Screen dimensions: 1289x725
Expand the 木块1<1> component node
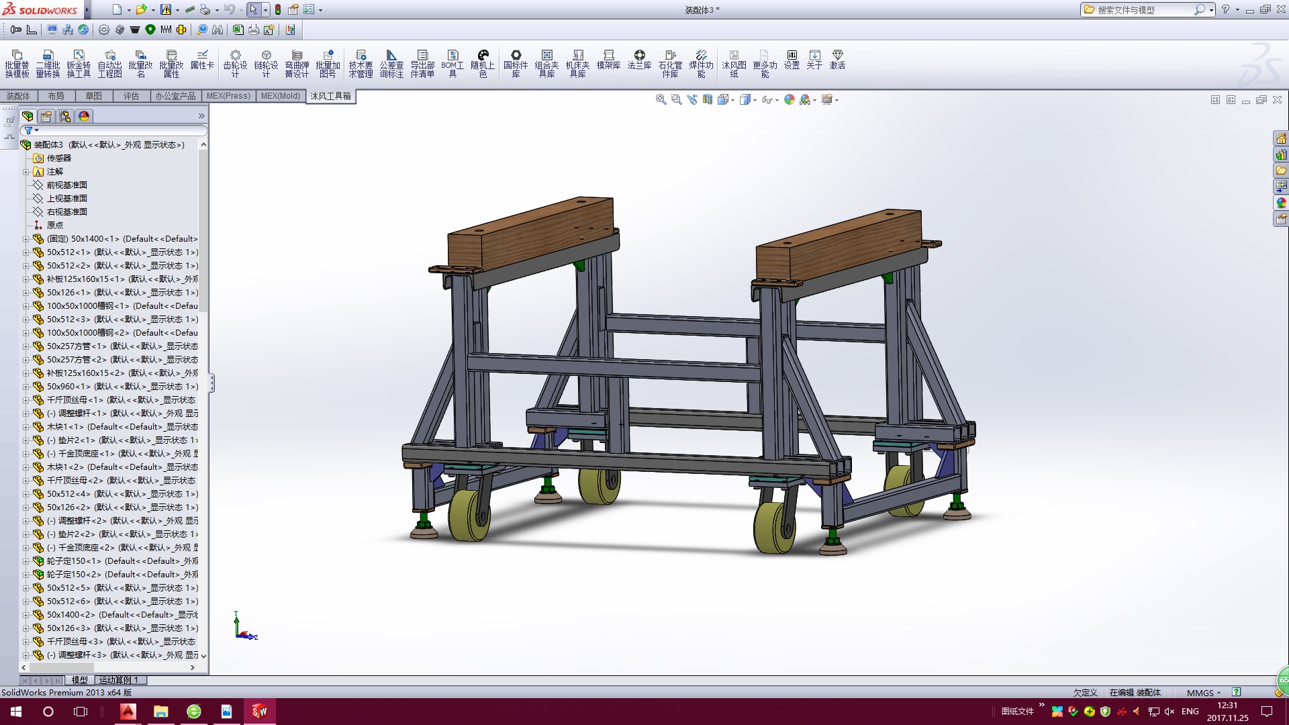pyautogui.click(x=26, y=427)
